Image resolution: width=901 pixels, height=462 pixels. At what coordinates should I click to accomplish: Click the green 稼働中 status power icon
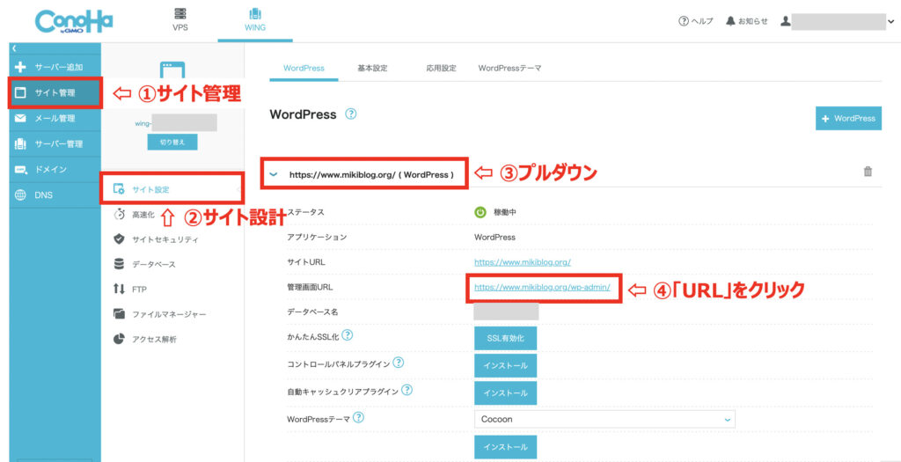coord(480,212)
